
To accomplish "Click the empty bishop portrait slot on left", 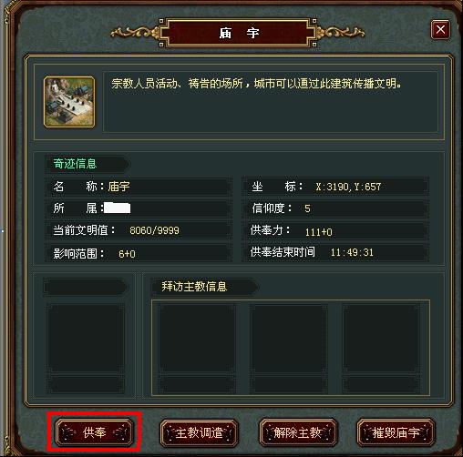I will point(86,348).
